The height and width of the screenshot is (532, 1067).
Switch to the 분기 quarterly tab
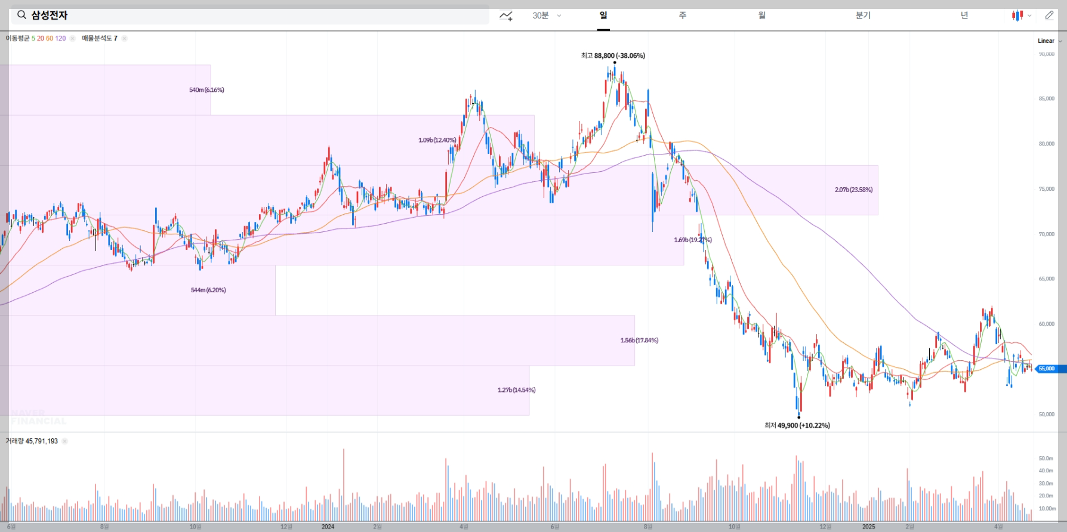click(863, 16)
